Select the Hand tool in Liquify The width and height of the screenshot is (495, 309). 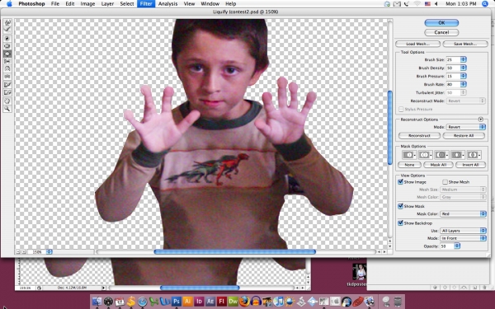7,101
